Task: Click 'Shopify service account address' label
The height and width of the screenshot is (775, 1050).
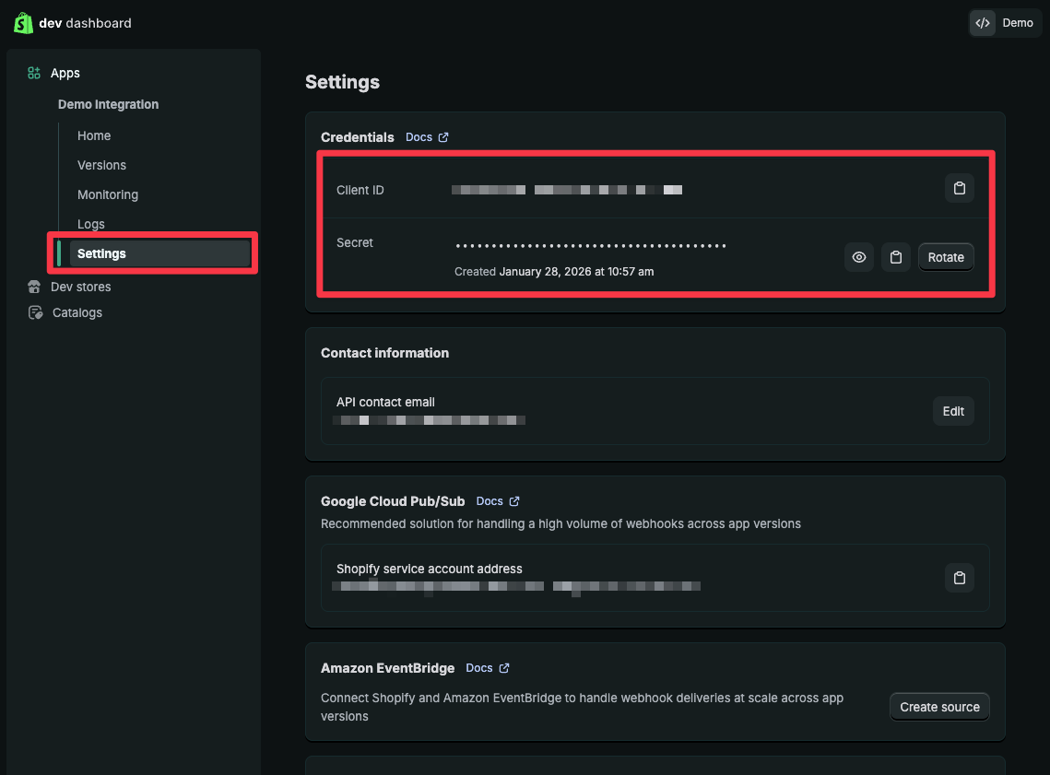Action: tap(430, 569)
